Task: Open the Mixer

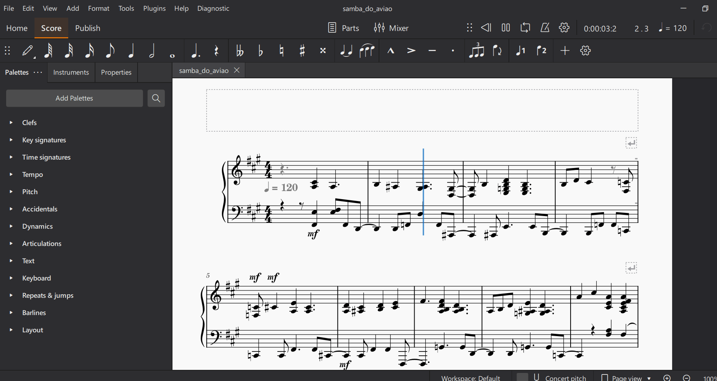Action: (391, 28)
